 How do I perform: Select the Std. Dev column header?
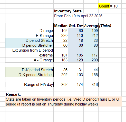tap(76, 26)
